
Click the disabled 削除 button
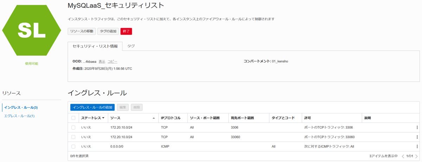137,107
